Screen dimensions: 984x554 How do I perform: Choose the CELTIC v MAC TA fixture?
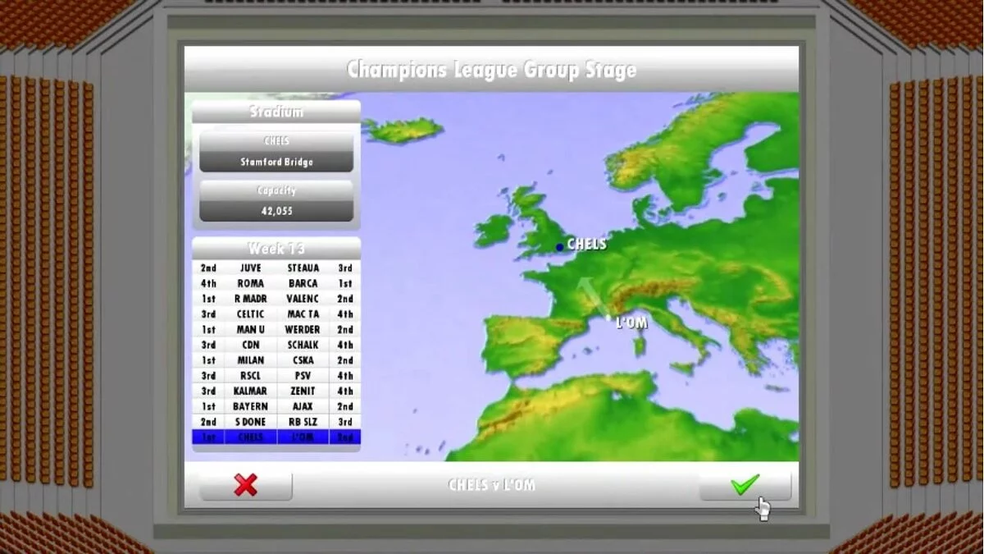276,314
